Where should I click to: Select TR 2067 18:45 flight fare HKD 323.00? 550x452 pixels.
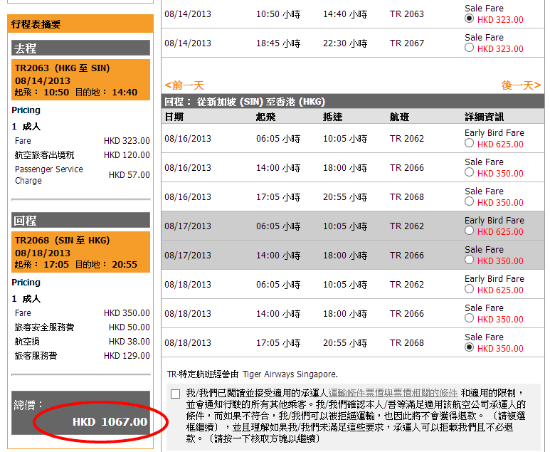469,48
